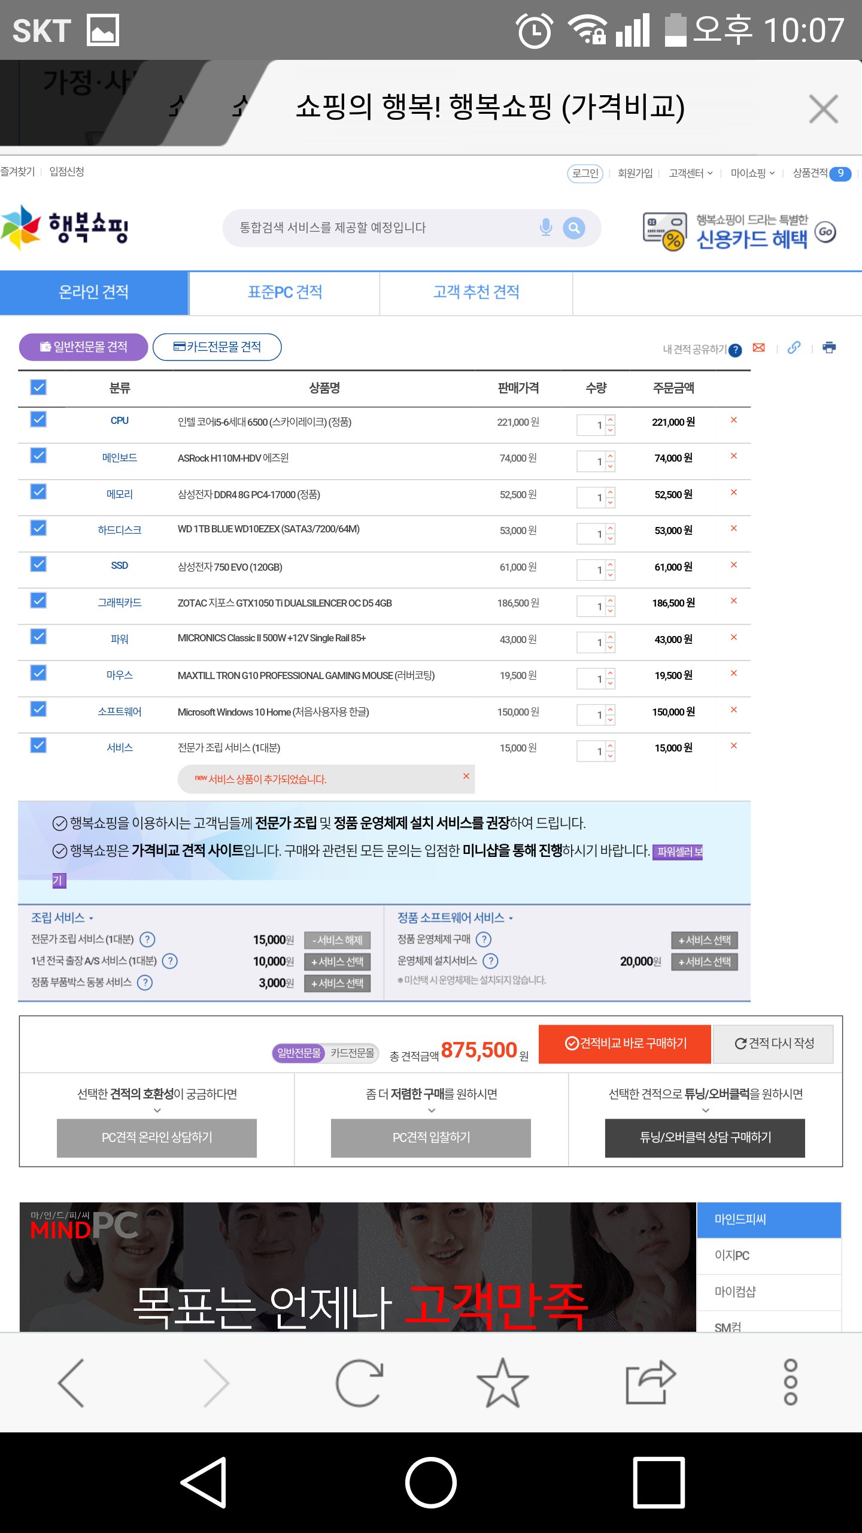Open the 마이쇼핑 dropdown
Image resolution: width=862 pixels, height=1533 pixels.
point(752,173)
